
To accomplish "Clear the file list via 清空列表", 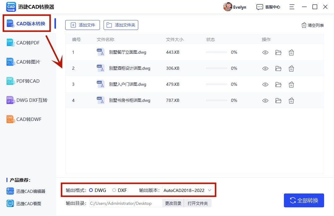I will (312, 25).
